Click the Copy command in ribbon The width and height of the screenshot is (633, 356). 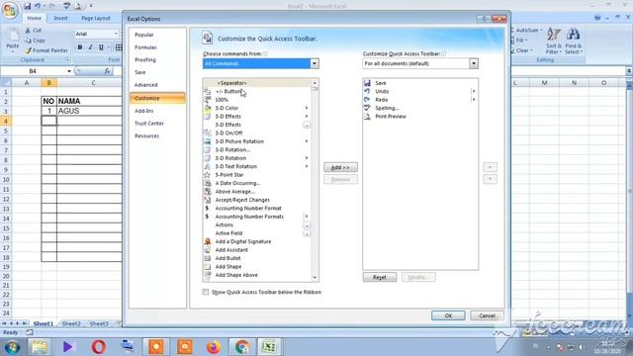35,41
